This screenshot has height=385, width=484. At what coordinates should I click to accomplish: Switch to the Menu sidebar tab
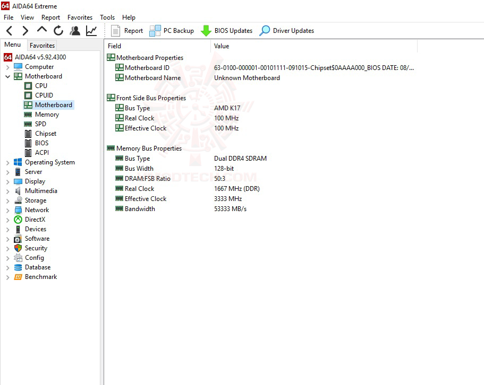coord(13,45)
